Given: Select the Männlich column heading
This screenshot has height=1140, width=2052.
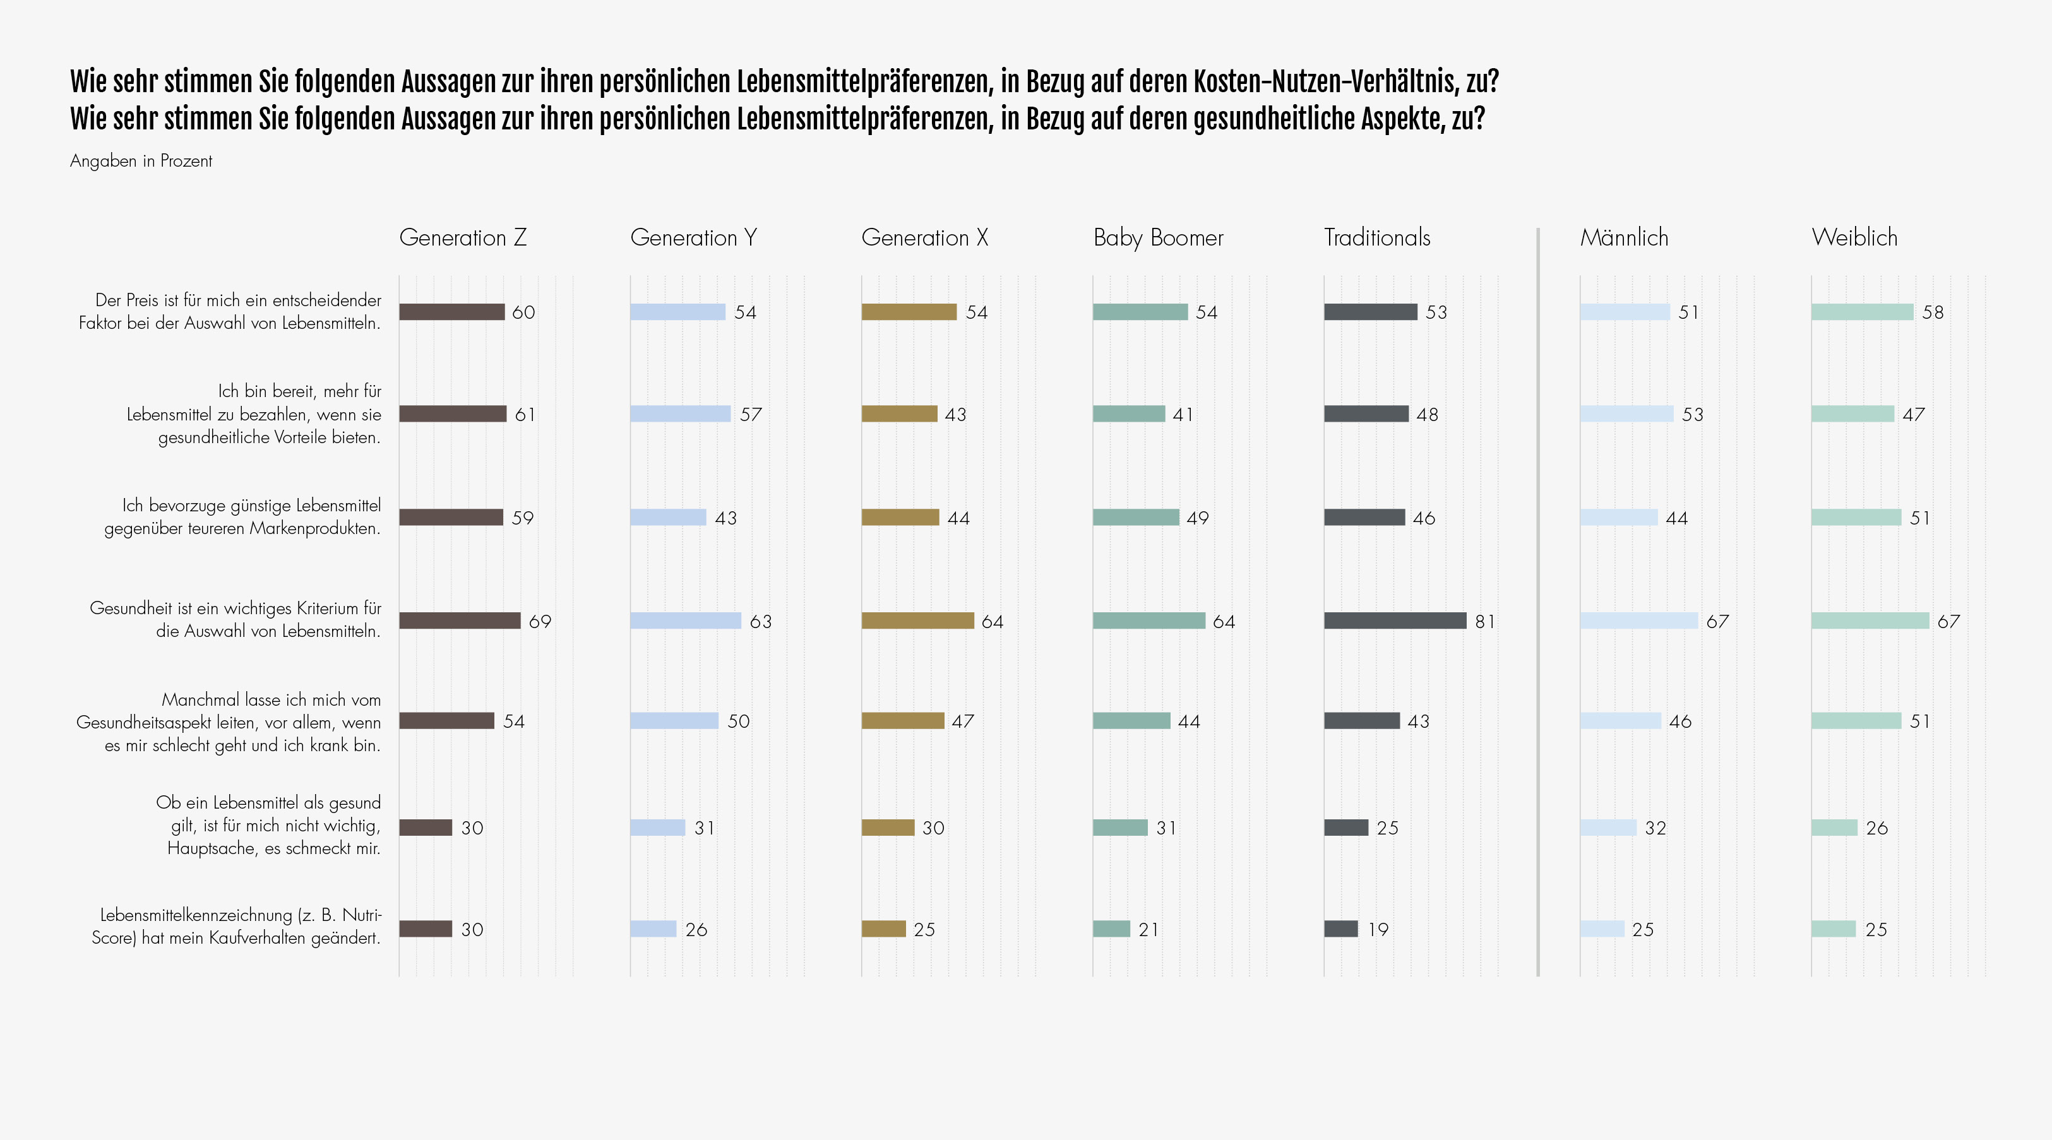Looking at the screenshot, I should click(x=1623, y=237).
